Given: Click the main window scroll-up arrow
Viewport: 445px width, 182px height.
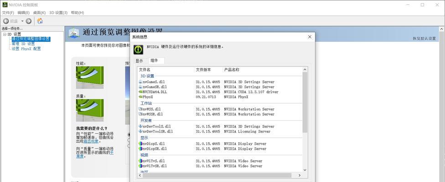Looking at the screenshot, I should pyautogui.click(x=442, y=29).
